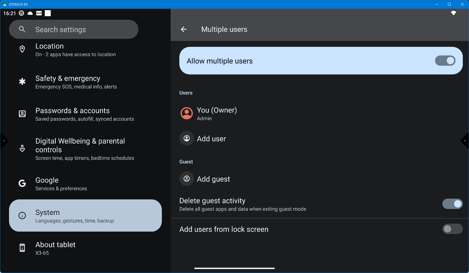The height and width of the screenshot is (273, 469).
Task: Click the Location pin icon
Action: click(22, 49)
